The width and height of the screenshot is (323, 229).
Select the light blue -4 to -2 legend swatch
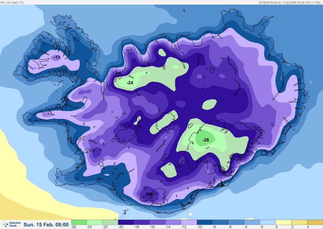(x=252, y=222)
